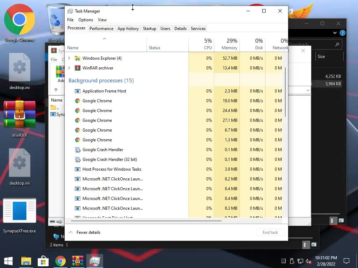Open the Windows Start menu
The width and height of the screenshot is (358, 268).
8,261
